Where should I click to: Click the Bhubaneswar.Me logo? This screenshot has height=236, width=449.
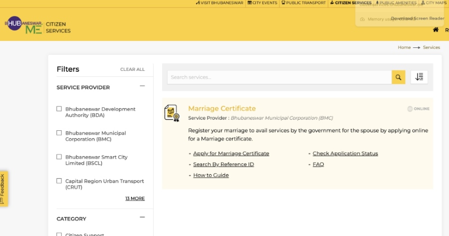click(23, 25)
